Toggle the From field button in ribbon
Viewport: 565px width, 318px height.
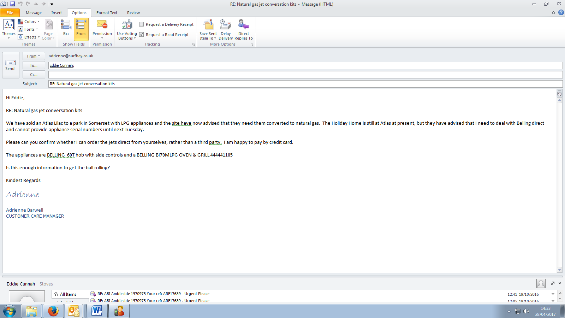click(x=81, y=29)
